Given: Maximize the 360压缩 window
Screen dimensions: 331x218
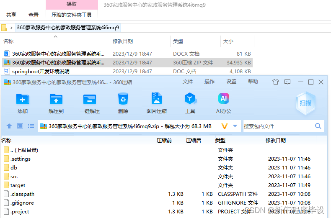Looking at the screenshot, I should point(311,82).
